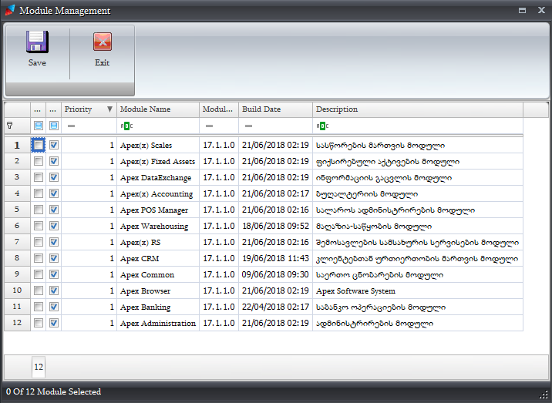Click build date '22/04/2018 02:17'
552x403 pixels.
tap(276, 307)
